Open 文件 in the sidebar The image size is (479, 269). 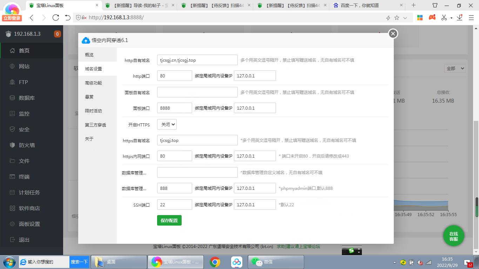[32, 161]
